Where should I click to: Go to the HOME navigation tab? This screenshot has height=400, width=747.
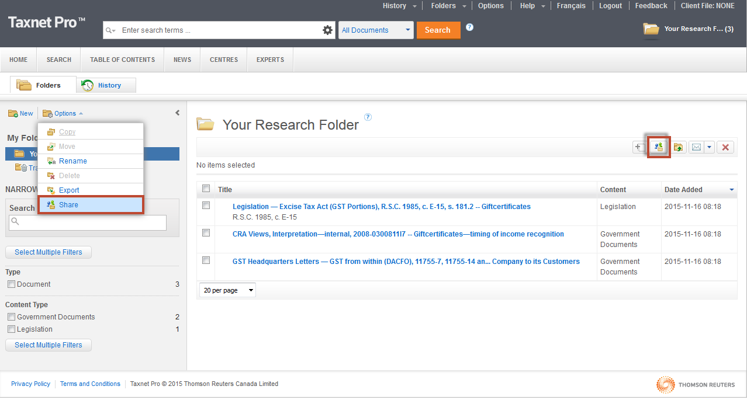point(19,60)
